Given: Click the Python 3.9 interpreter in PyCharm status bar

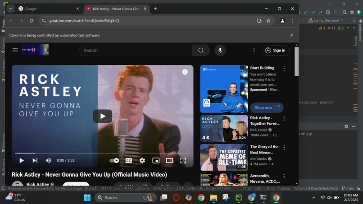Looking at the screenshot, I should (x=316, y=188).
